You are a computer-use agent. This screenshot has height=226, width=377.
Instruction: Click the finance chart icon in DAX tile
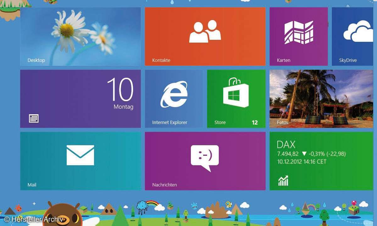[283, 181]
